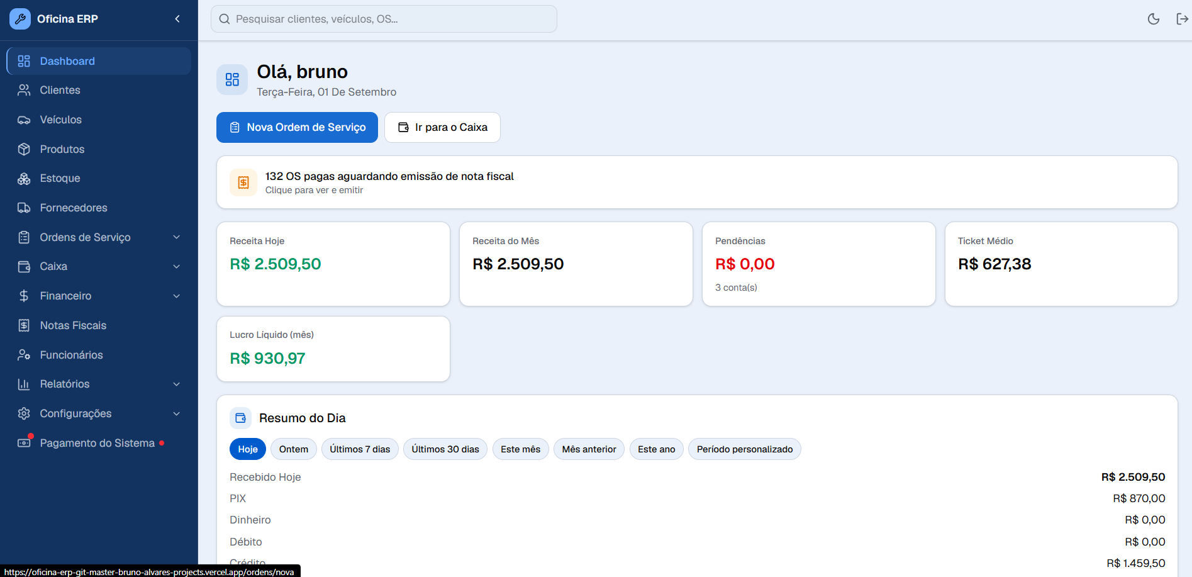Viewport: 1192px width, 577px height.
Task: Click Ir para o Caixa button
Action: (x=442, y=127)
